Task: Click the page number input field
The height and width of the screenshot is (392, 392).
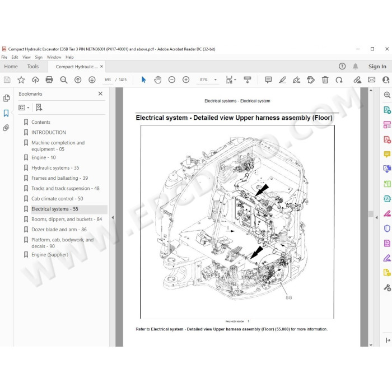Action: tap(108, 80)
